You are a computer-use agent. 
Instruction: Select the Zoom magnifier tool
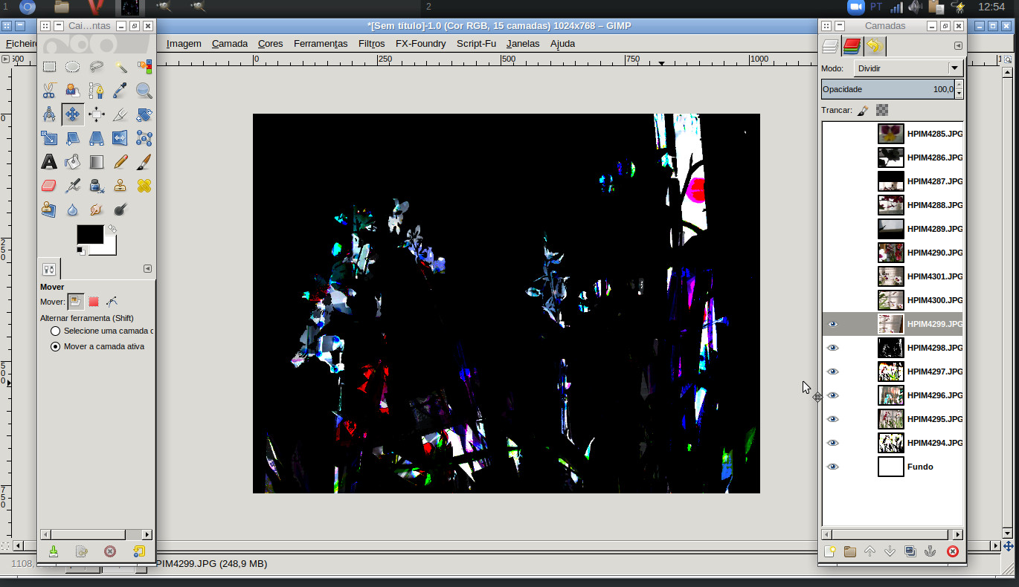pos(144,91)
